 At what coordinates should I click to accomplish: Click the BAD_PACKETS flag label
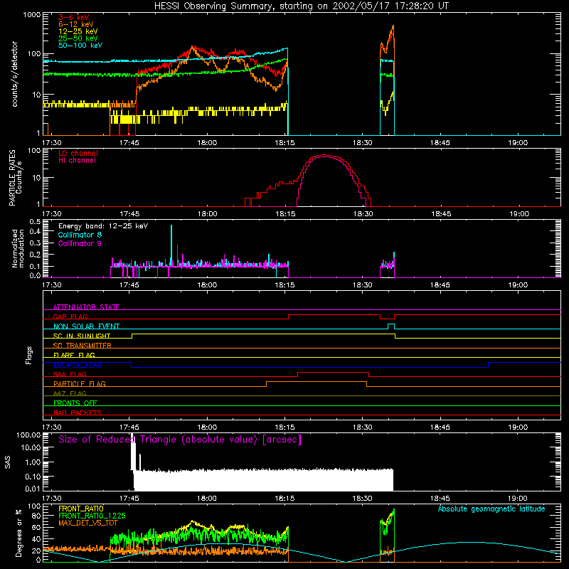(78, 413)
